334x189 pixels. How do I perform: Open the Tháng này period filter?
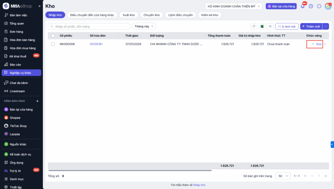144,26
